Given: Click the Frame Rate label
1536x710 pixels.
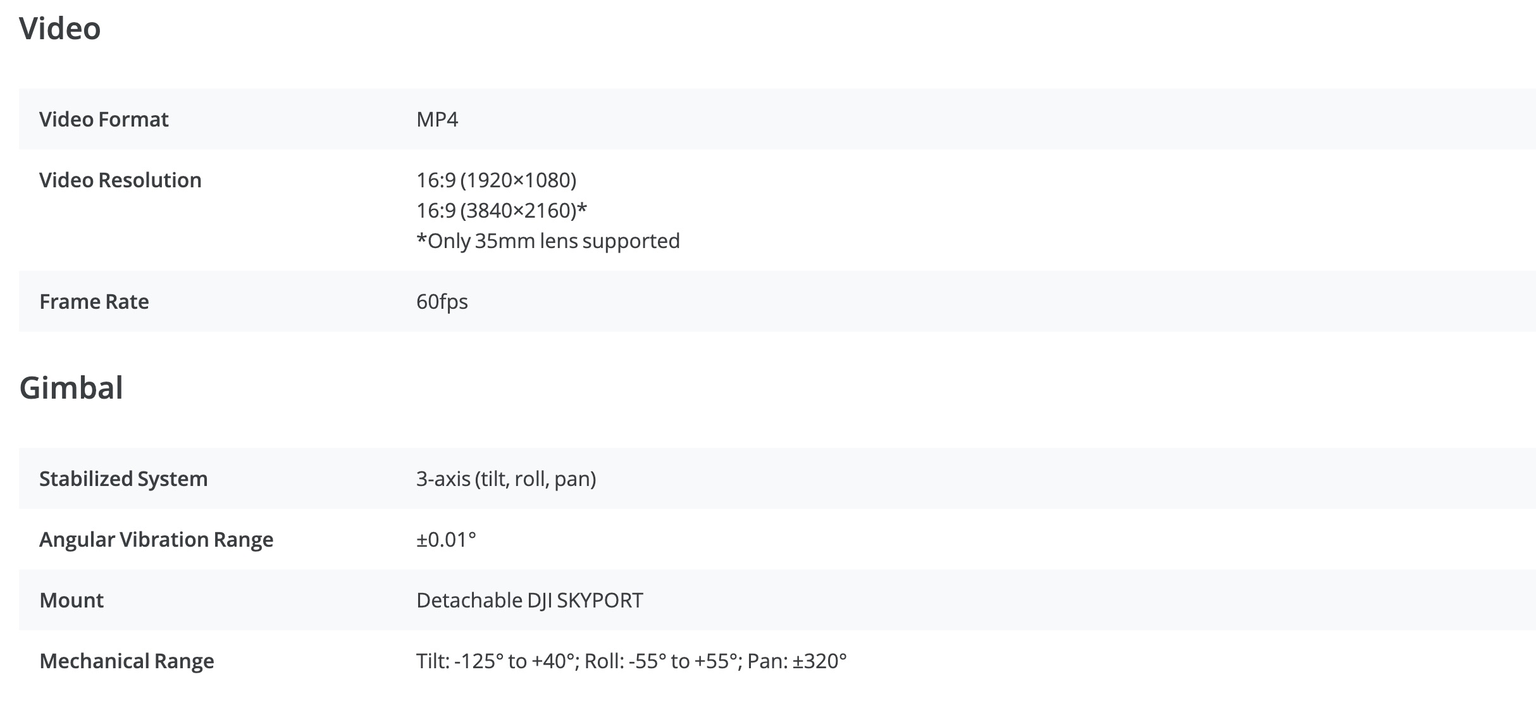Looking at the screenshot, I should [x=94, y=302].
